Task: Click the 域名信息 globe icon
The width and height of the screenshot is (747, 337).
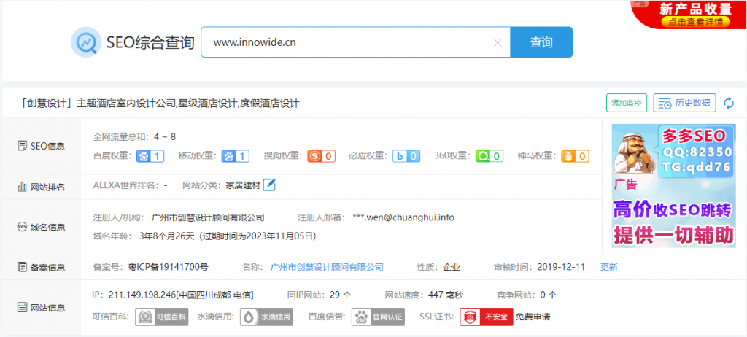Action: coord(22,227)
